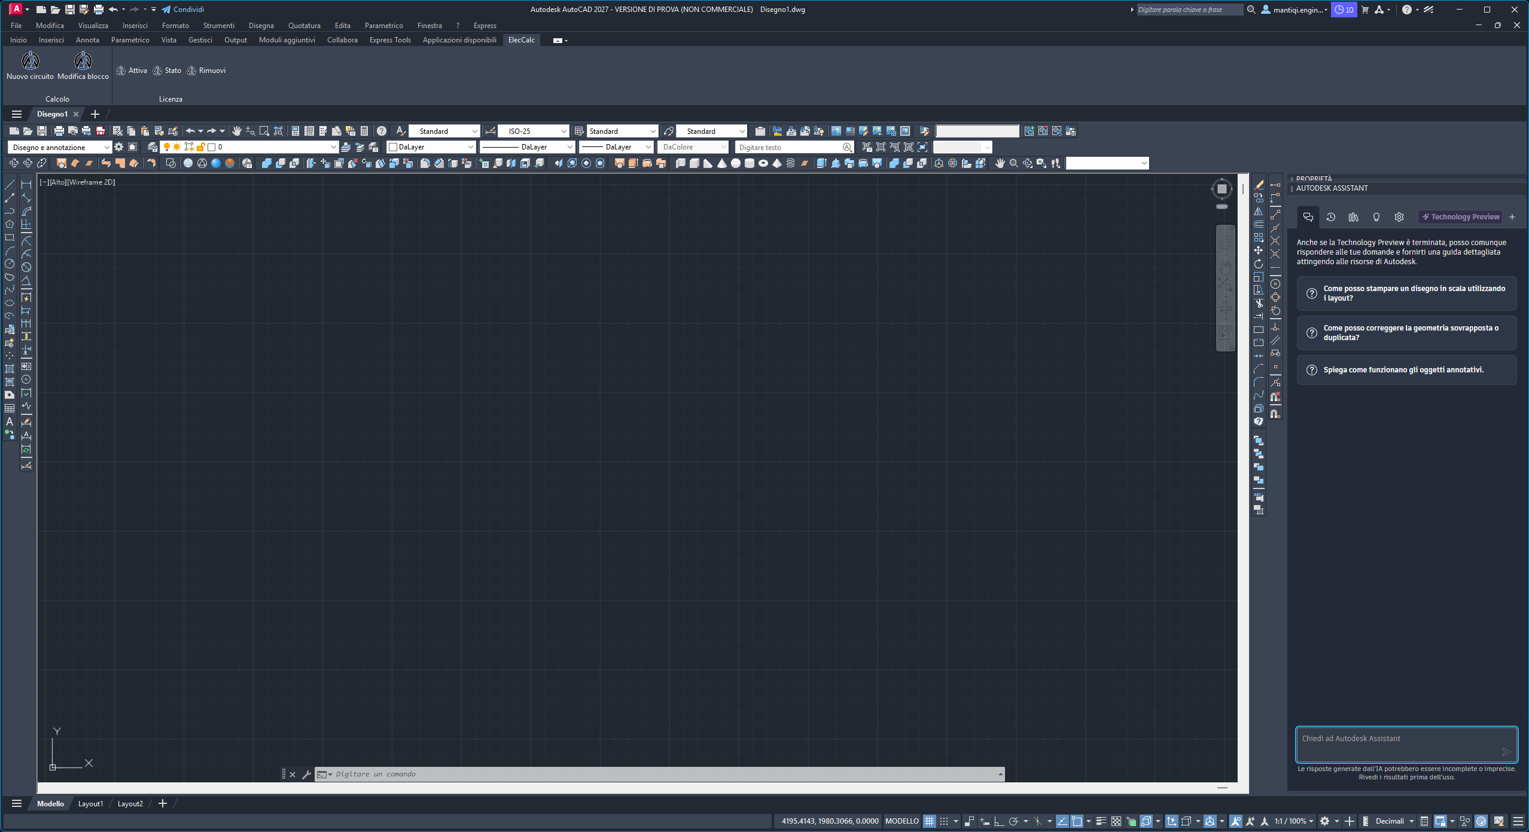Click layer 0 color swatch in layer dropdown
The image size is (1529, 832).
pyautogui.click(x=211, y=147)
